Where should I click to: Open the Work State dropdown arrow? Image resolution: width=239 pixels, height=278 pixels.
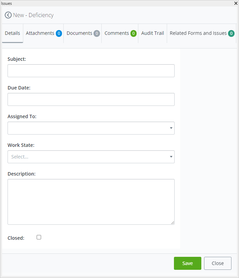(x=171, y=157)
